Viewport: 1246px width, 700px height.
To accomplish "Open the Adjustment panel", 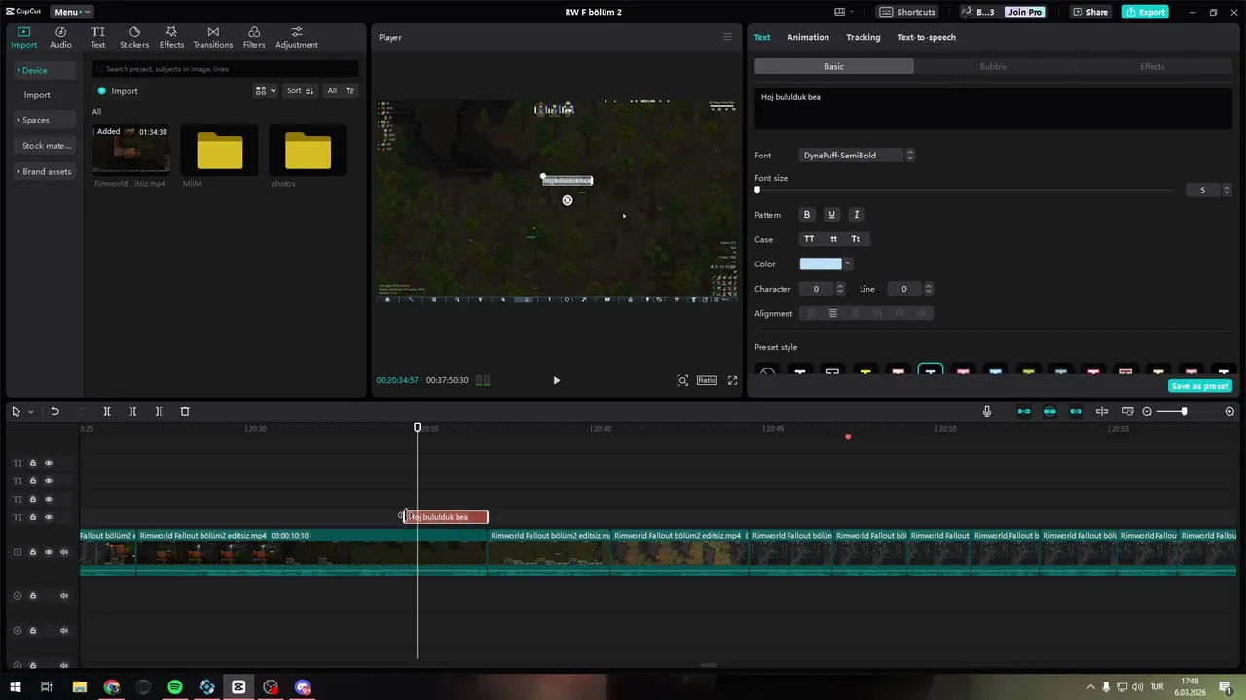I will pyautogui.click(x=297, y=38).
